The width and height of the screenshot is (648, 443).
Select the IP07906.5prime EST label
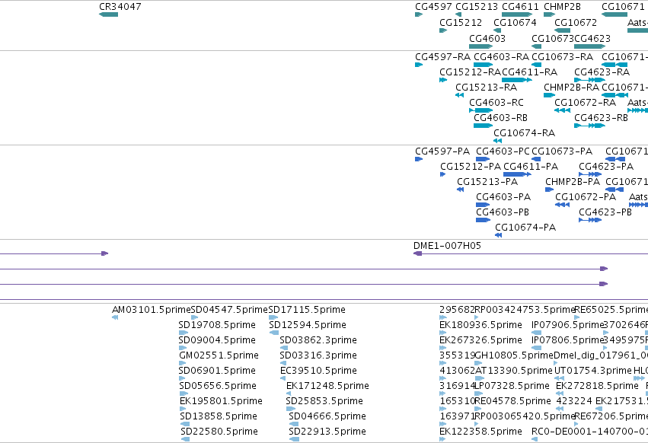pos(568,325)
